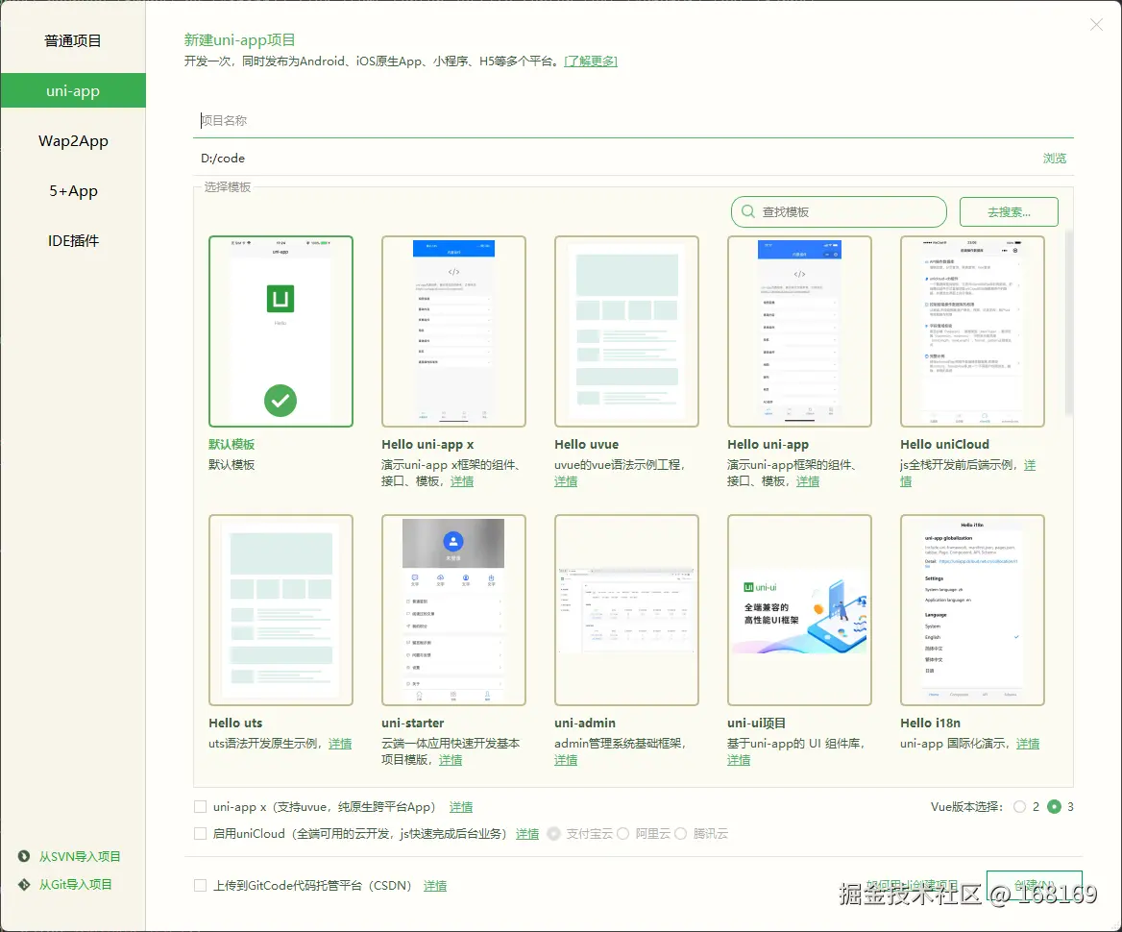Choose the Hello uvue template
1122x932 pixels.
[627, 331]
